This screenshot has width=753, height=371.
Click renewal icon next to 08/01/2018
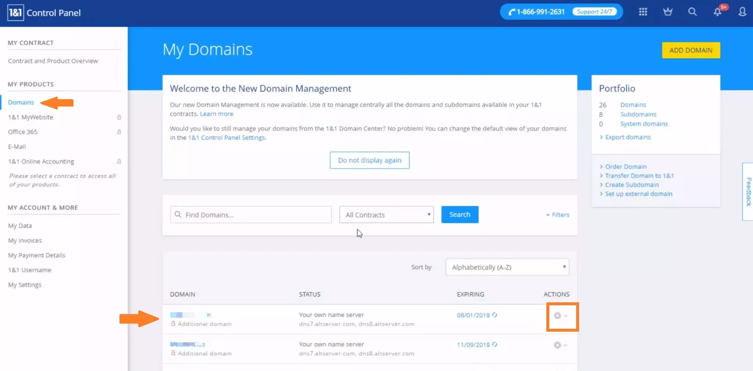click(x=495, y=315)
